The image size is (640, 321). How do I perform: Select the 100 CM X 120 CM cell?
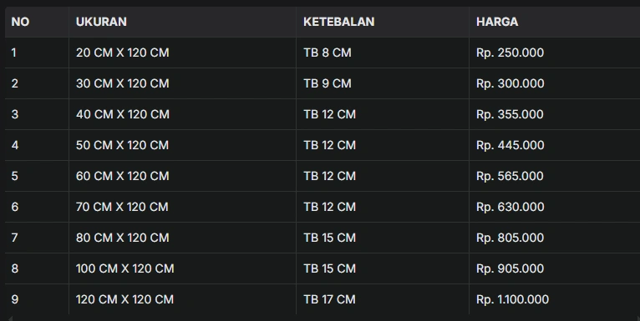click(x=182, y=268)
